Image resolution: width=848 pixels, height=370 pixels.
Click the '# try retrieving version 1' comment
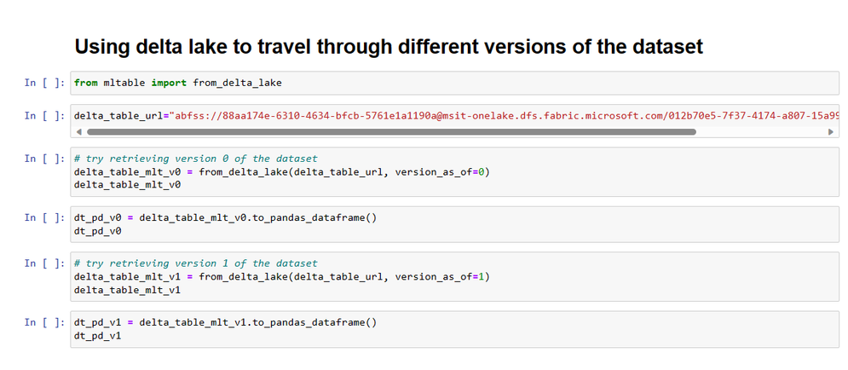(196, 264)
